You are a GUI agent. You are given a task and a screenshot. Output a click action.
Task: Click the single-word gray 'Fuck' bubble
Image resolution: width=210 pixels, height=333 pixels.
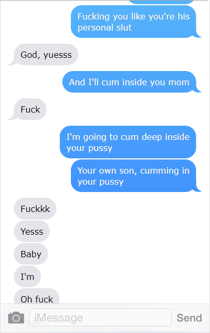pyautogui.click(x=30, y=109)
